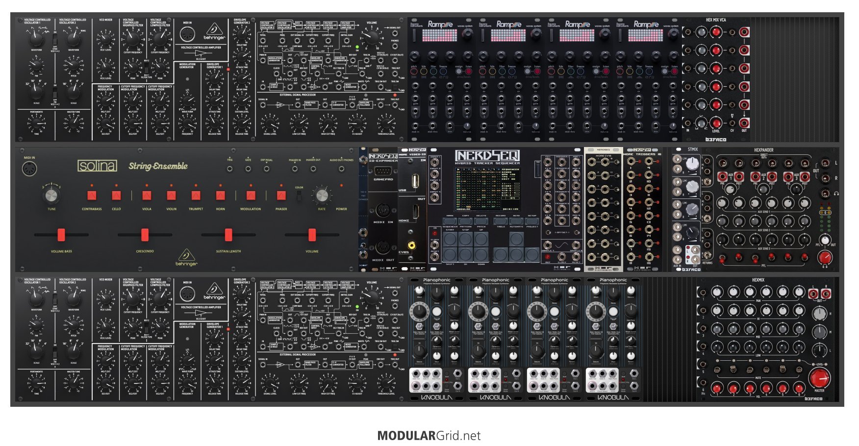Click the Hexmix L output jack
Screen dimensions: 859x446
814,294
